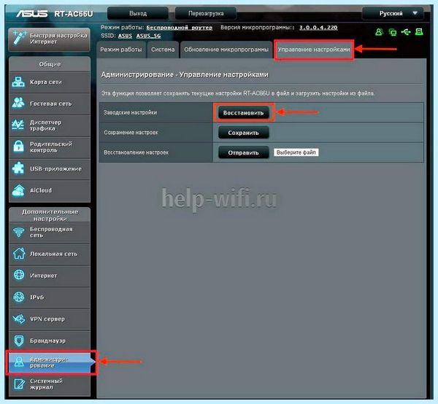Click the RT-AC66U model name
This screenshot has height=404, width=438.
74,14
